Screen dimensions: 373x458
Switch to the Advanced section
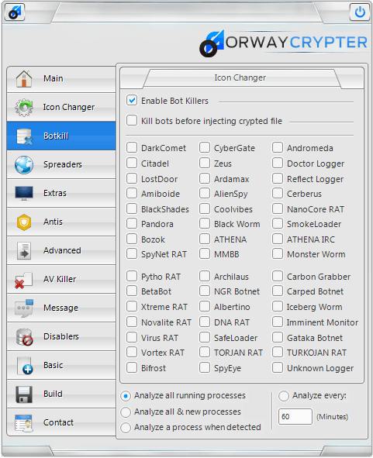tap(61, 250)
